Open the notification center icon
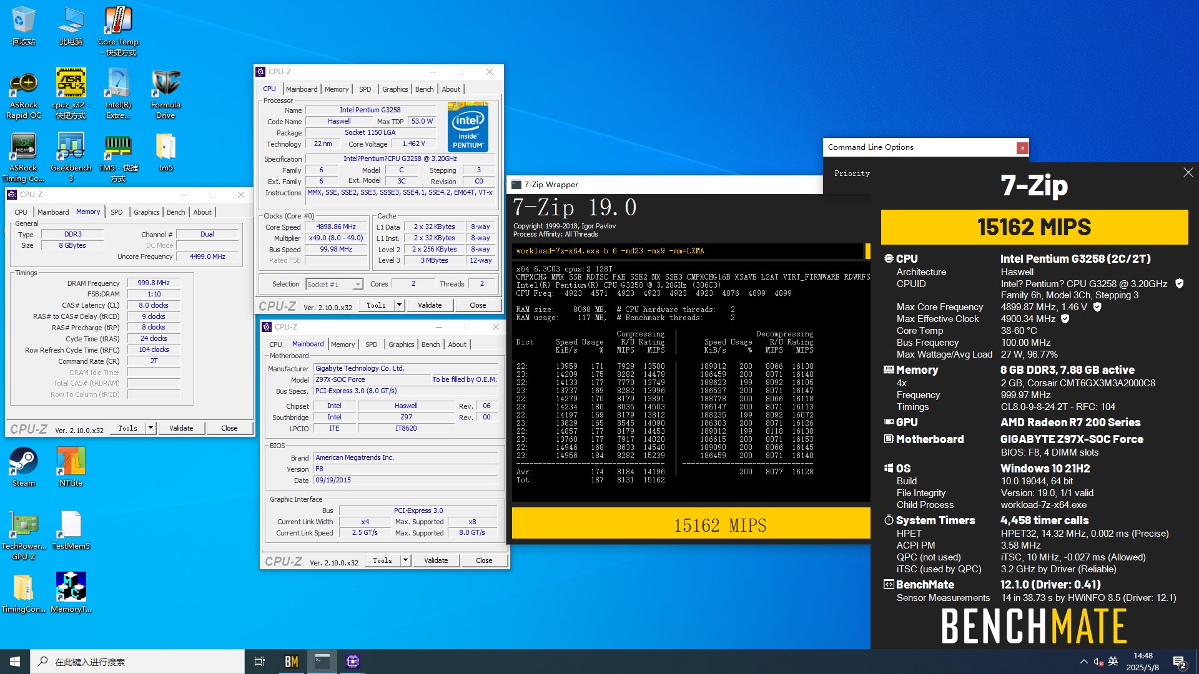 coord(1180,662)
